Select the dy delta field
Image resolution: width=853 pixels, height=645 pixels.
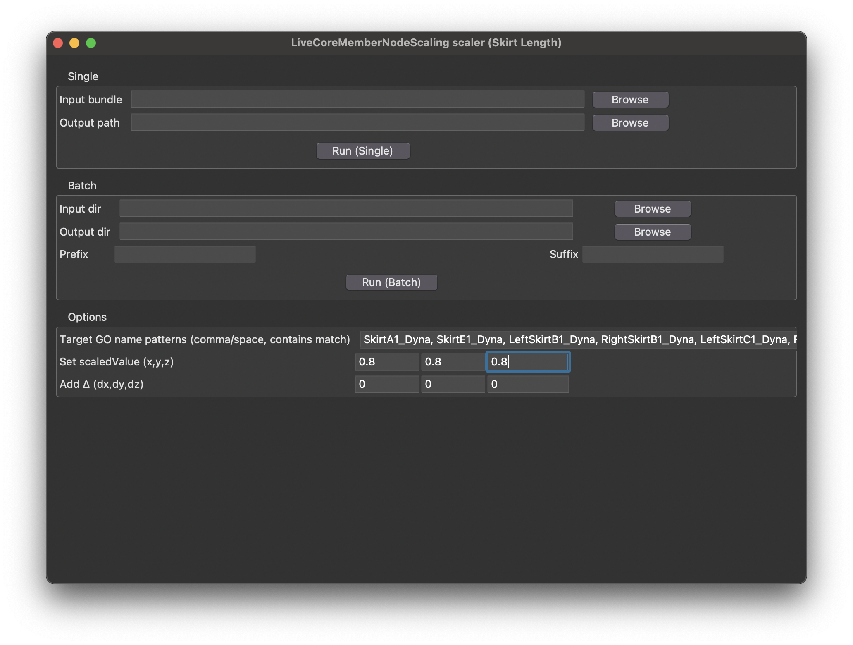tap(453, 384)
